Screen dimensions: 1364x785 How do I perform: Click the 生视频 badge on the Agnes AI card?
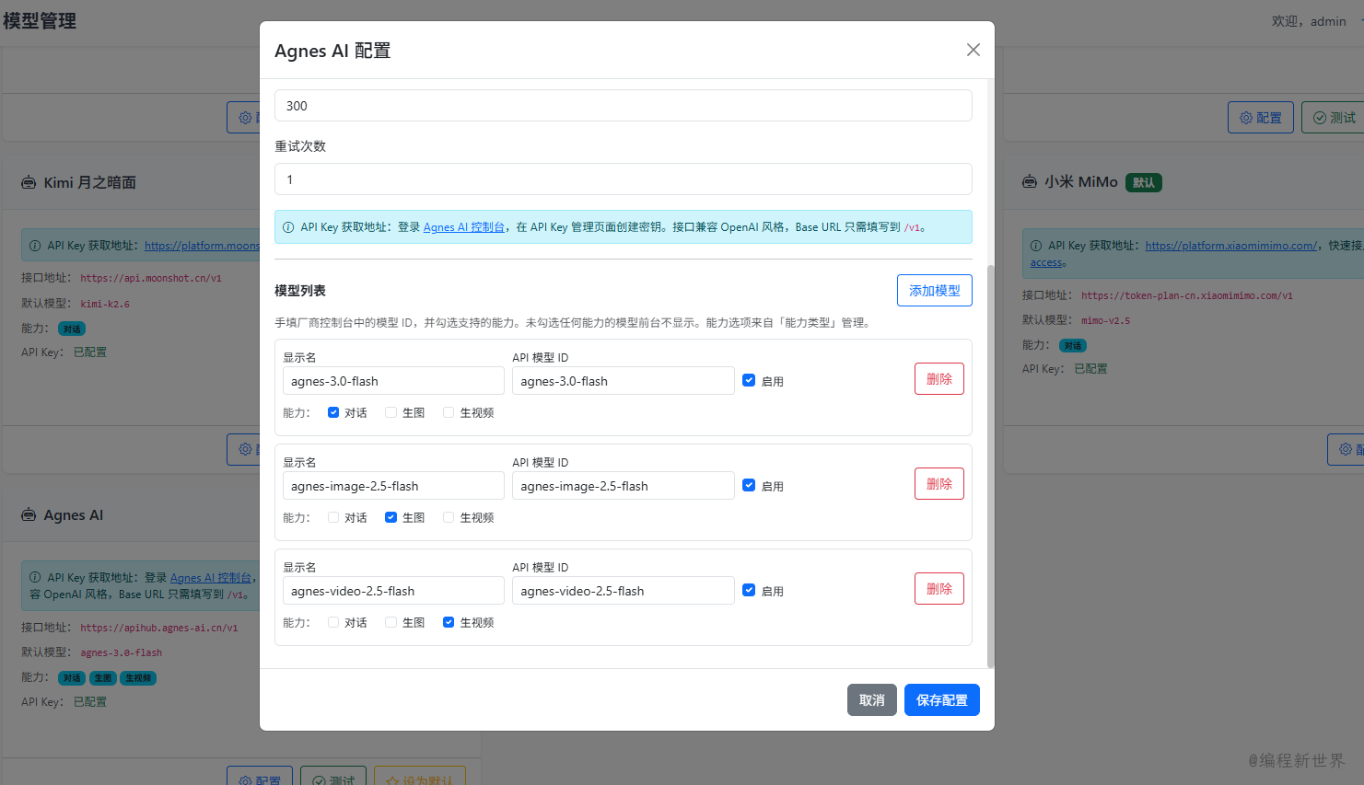click(138, 678)
